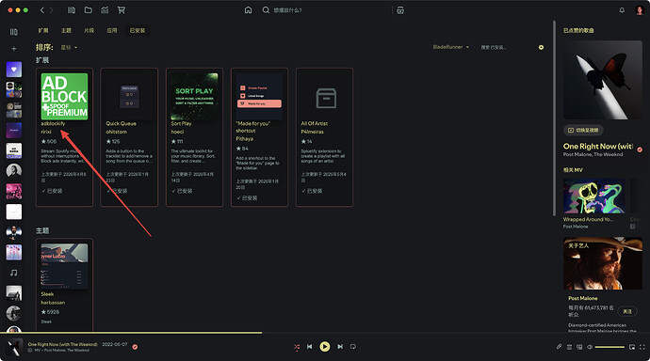
Task: Open the sort order dropdown
Action: [x=69, y=48]
